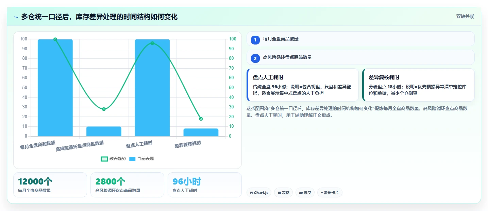Select list item 2 高风险循环盘点商品数量
488x211 pixels.
(360, 57)
